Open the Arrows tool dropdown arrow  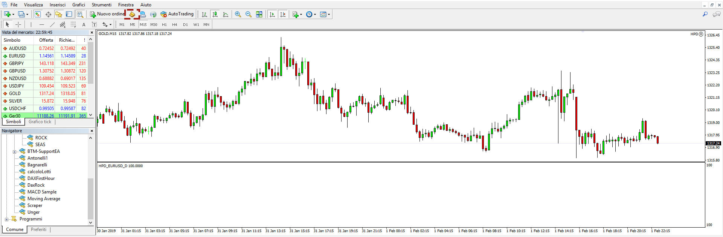pos(110,25)
